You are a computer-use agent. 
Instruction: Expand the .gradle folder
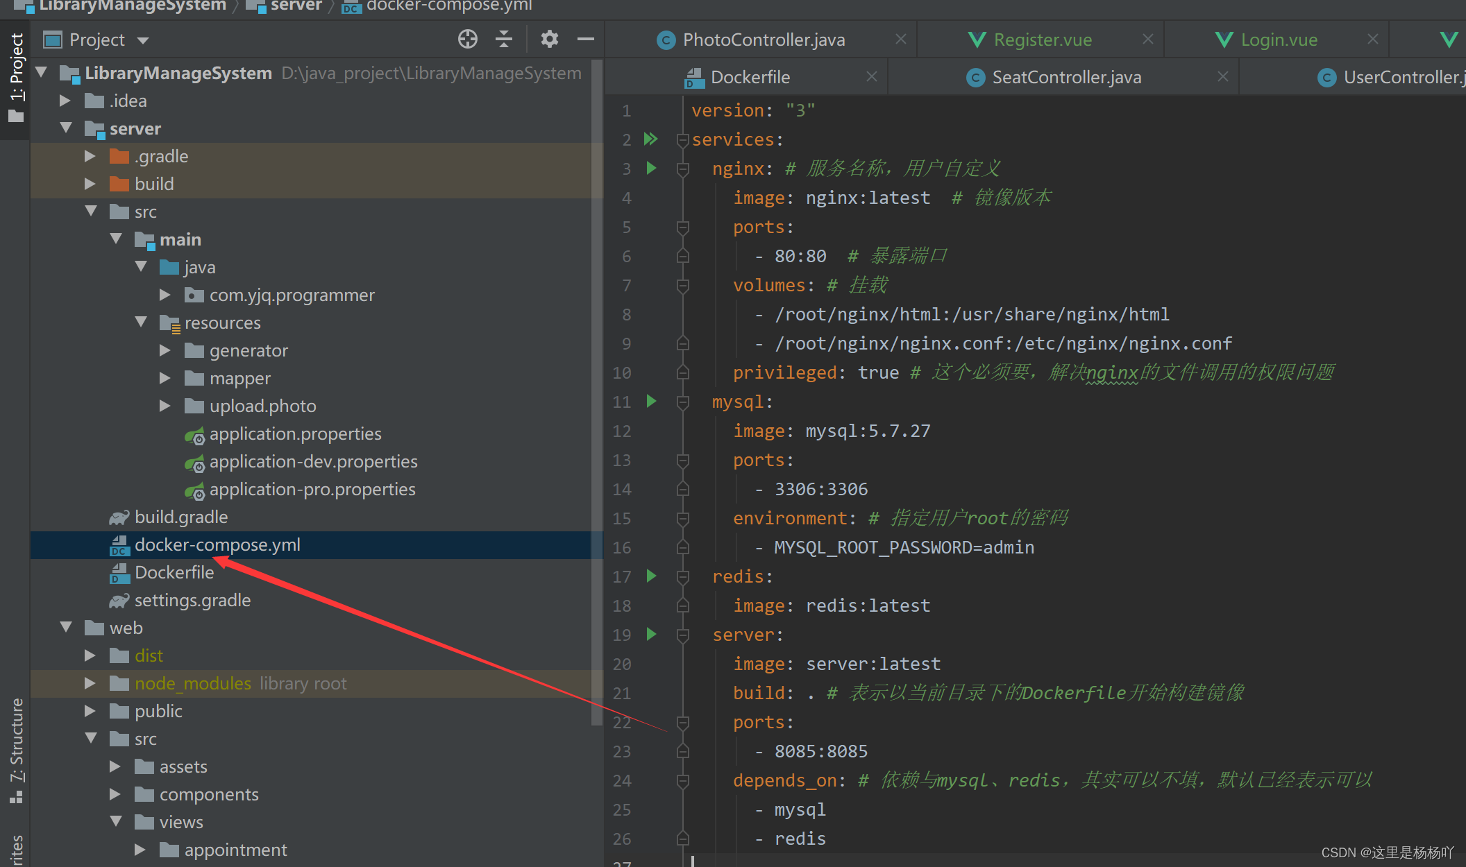click(90, 156)
